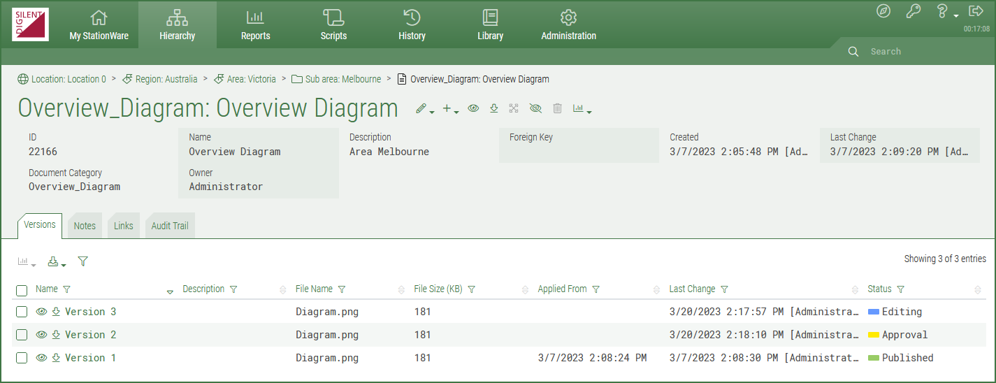Open the compass icon in top-right corner
This screenshot has width=996, height=383.
point(883,11)
